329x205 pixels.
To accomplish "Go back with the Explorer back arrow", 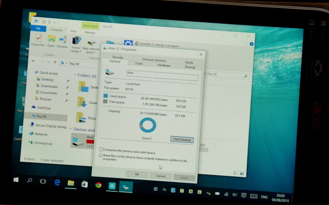I will pos(33,61).
